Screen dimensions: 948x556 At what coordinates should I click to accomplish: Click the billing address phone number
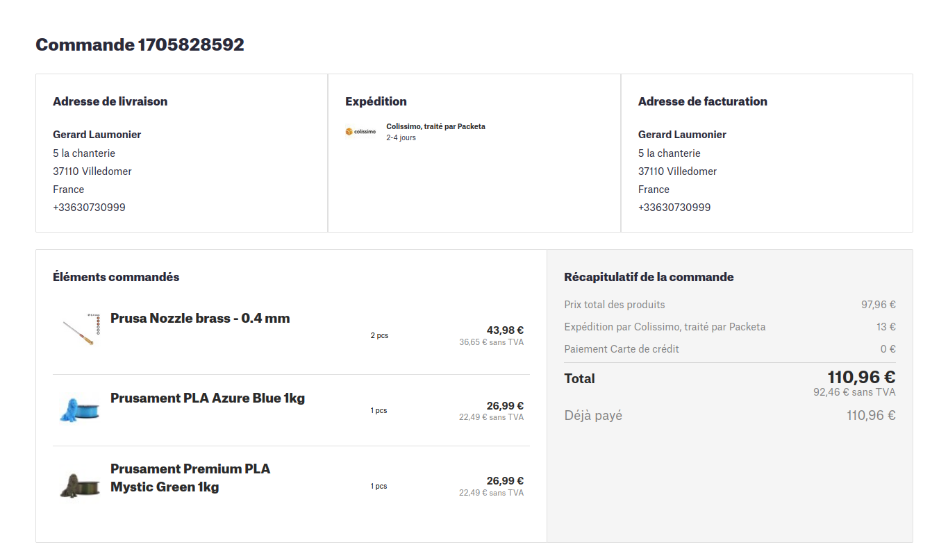click(x=674, y=208)
